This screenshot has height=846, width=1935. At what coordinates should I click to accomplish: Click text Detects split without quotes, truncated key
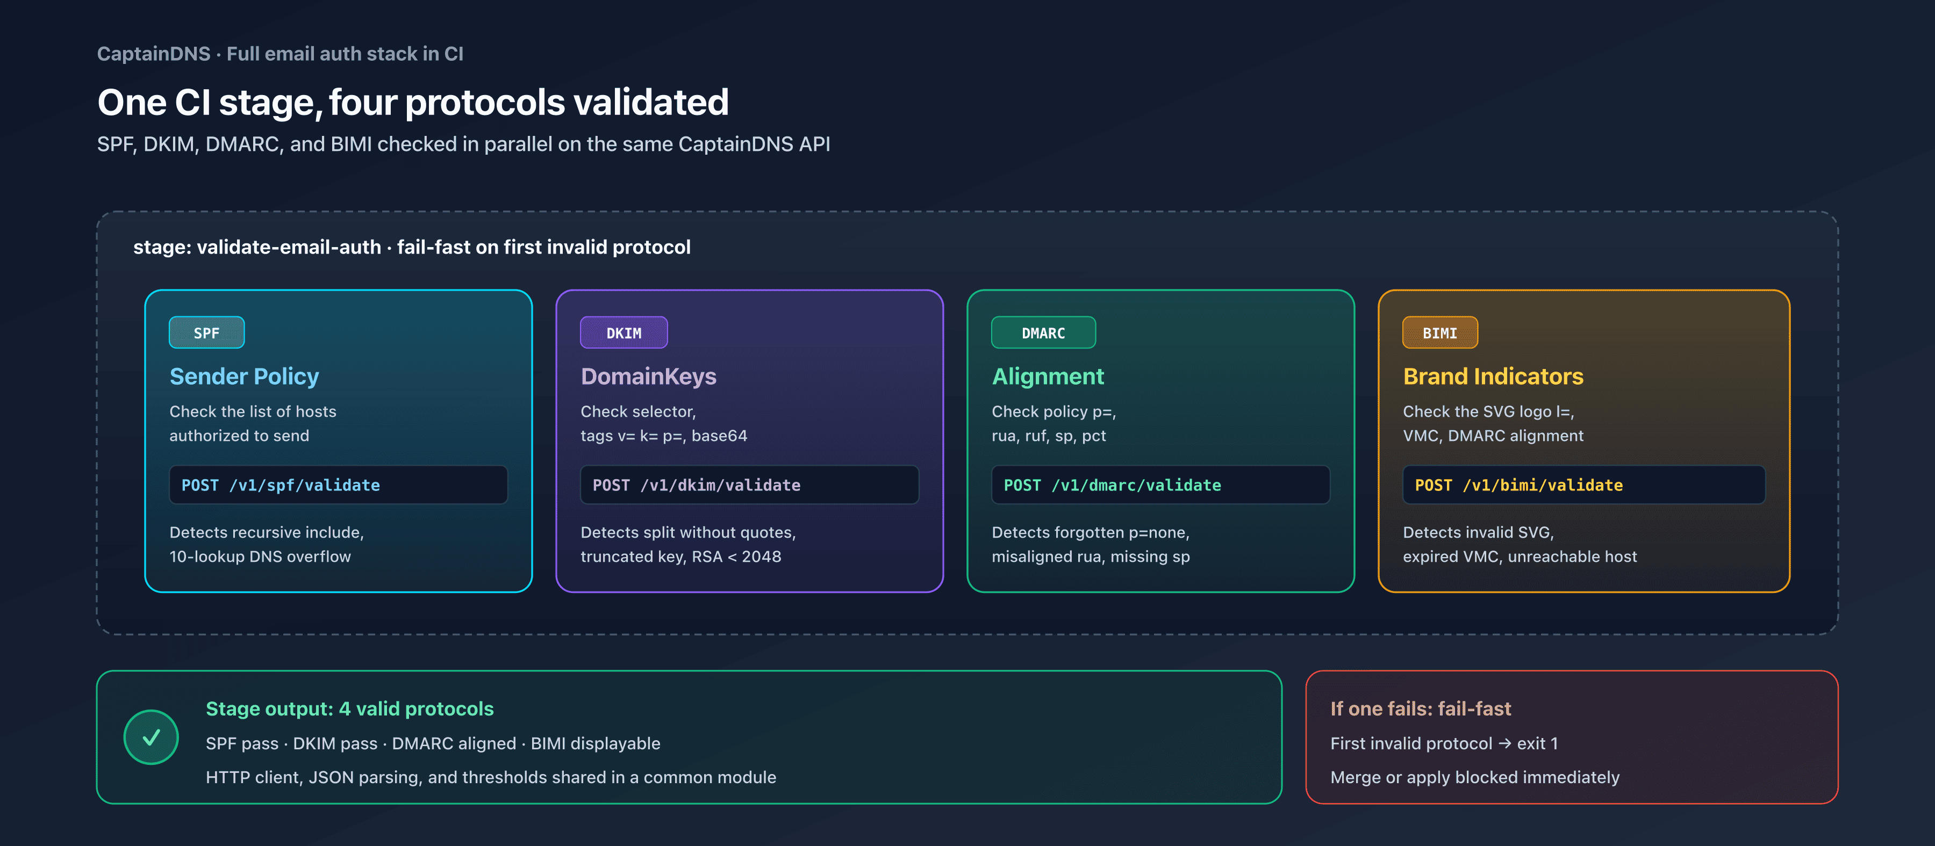click(688, 544)
